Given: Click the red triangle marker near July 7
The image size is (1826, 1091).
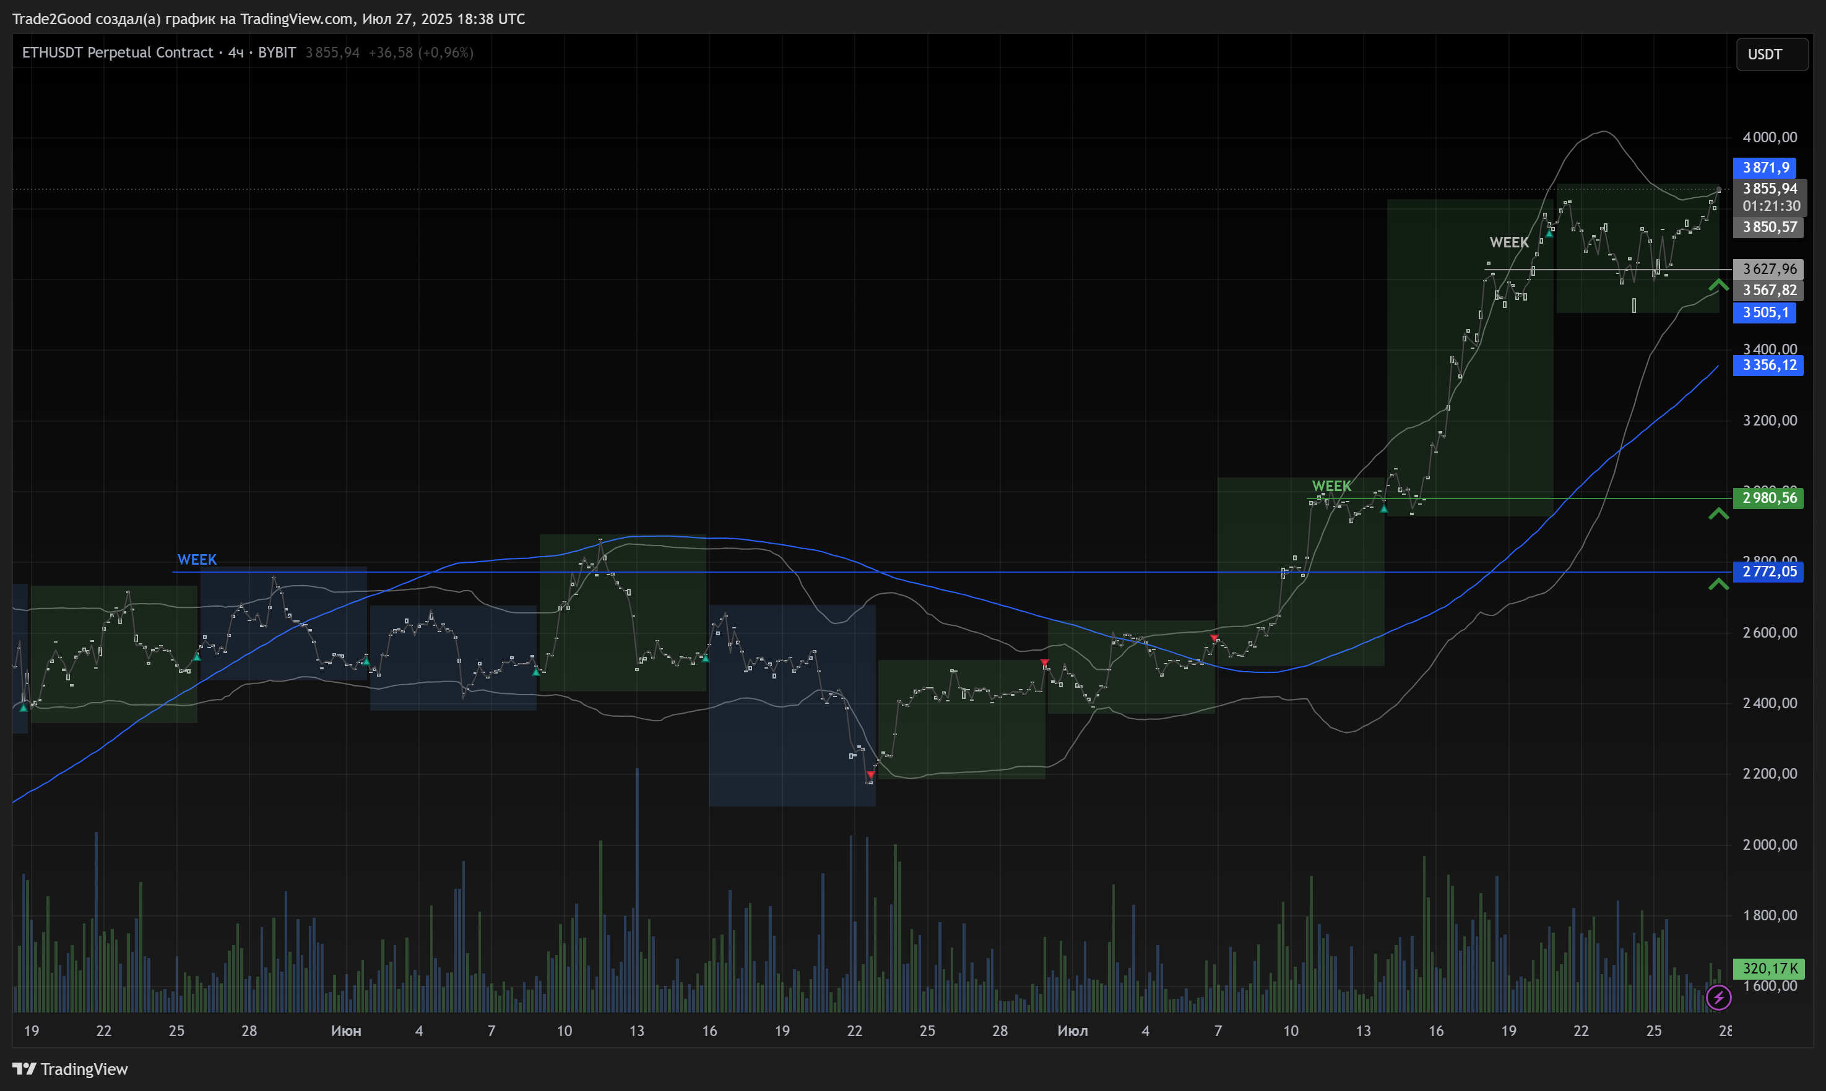Looking at the screenshot, I should tap(1214, 638).
